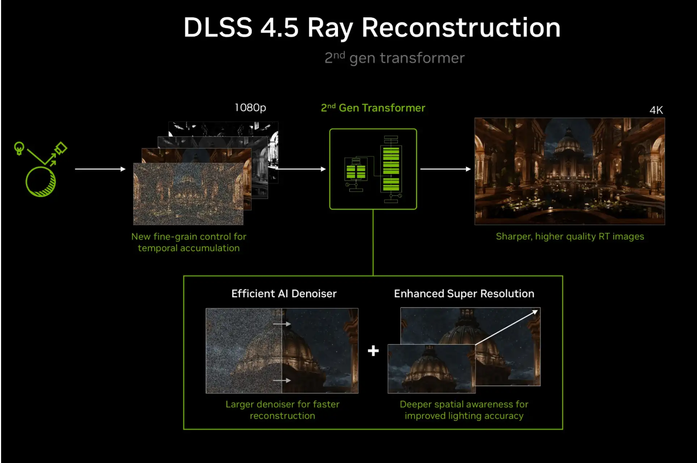697x463 pixels.
Task: Select the noisy 1080p input frame thumbnail
Action: [188, 194]
